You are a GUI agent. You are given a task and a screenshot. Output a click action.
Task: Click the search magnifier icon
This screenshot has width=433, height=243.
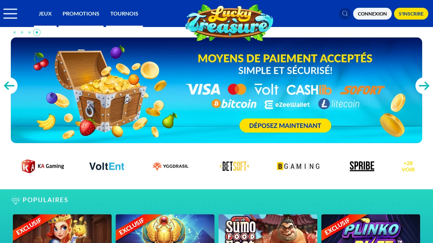point(345,13)
